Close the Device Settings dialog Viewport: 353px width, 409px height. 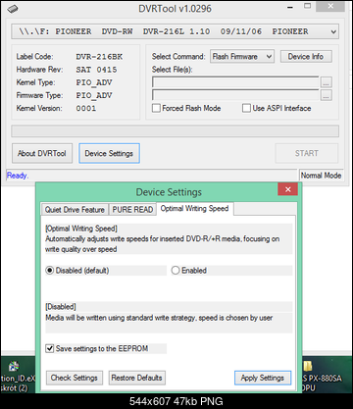(287, 189)
